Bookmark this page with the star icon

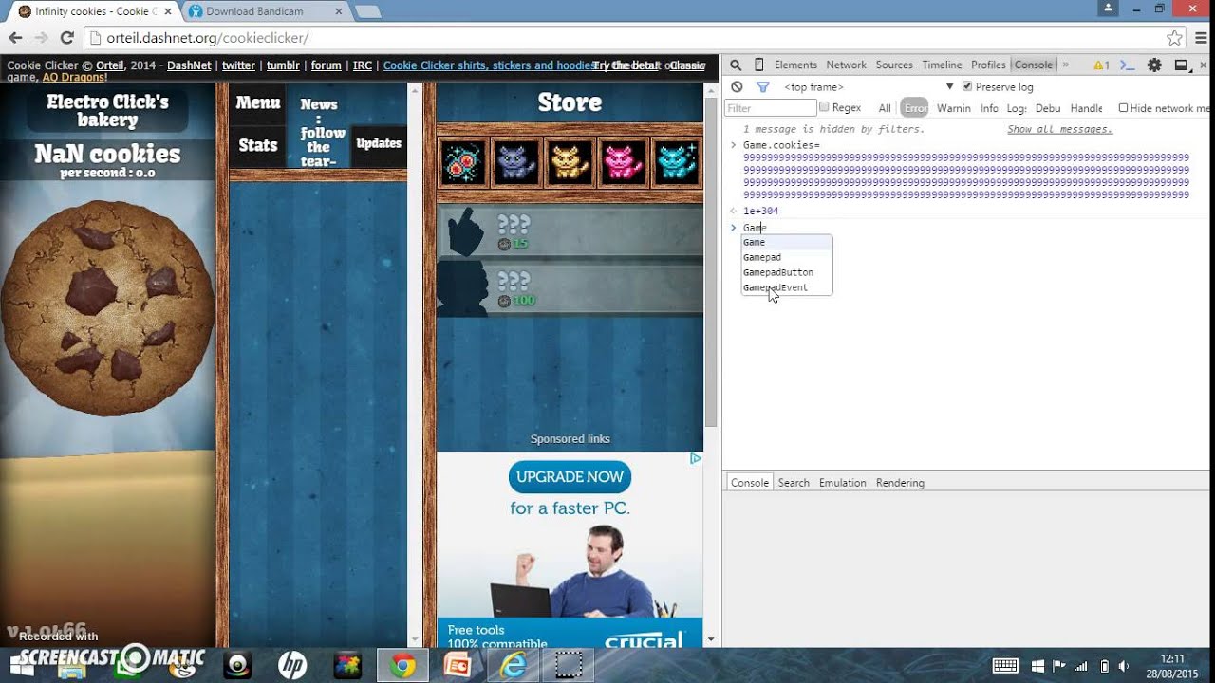point(1174,38)
